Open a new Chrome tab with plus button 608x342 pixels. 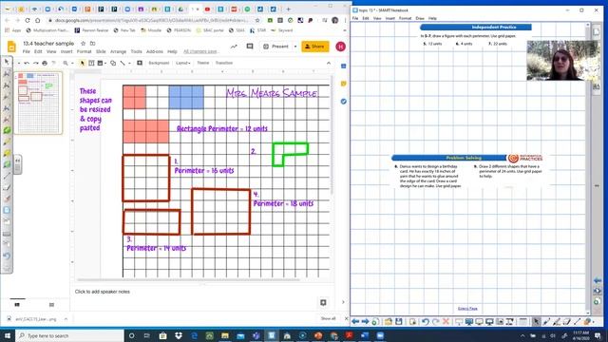288,9
